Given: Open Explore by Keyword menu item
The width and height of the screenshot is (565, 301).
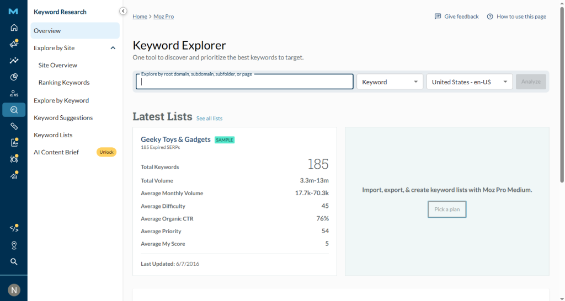Looking at the screenshot, I should point(61,100).
